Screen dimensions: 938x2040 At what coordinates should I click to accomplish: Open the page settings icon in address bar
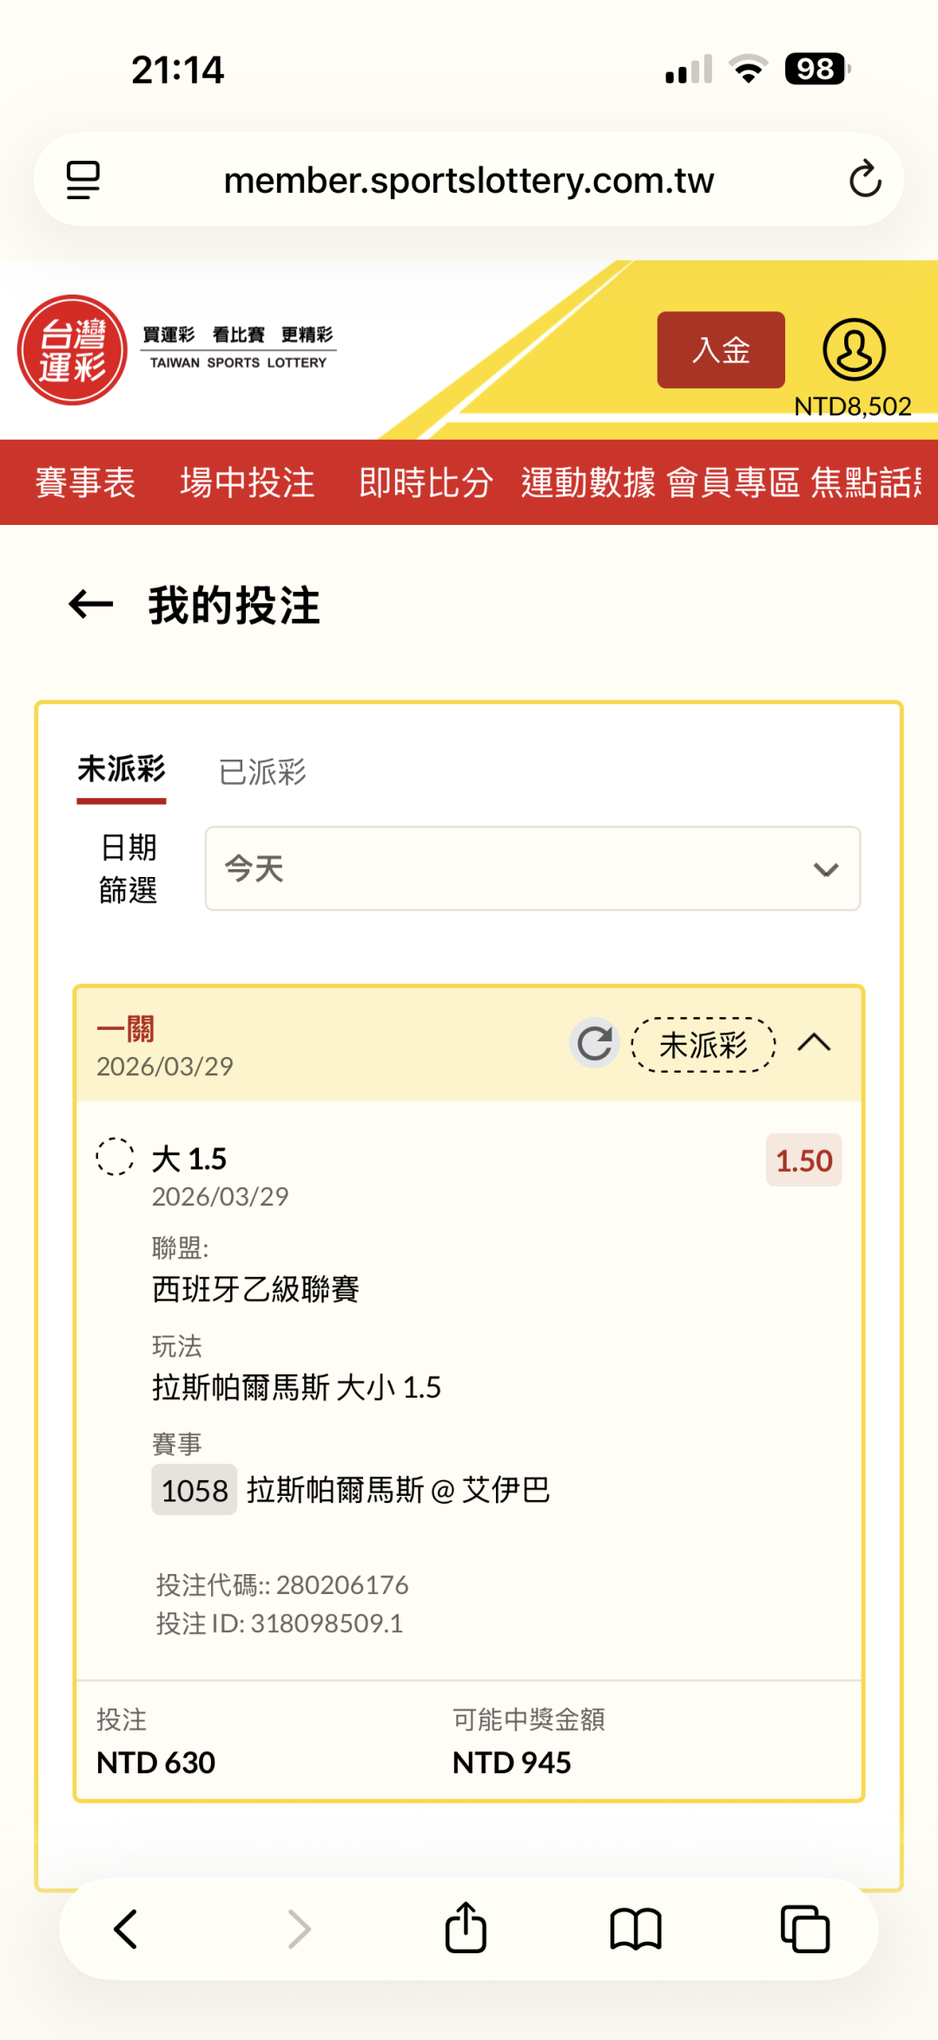(x=83, y=180)
